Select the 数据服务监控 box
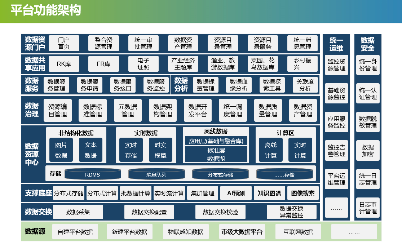The width and height of the screenshot is (402, 249). point(156,85)
